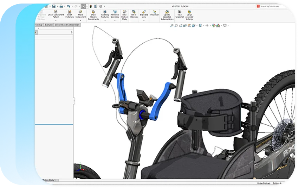298x188 pixels.
Task: Click Apply Scene icon
Action: coord(218,25)
